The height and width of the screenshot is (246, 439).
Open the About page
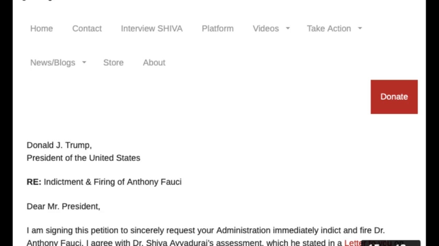pos(154,63)
